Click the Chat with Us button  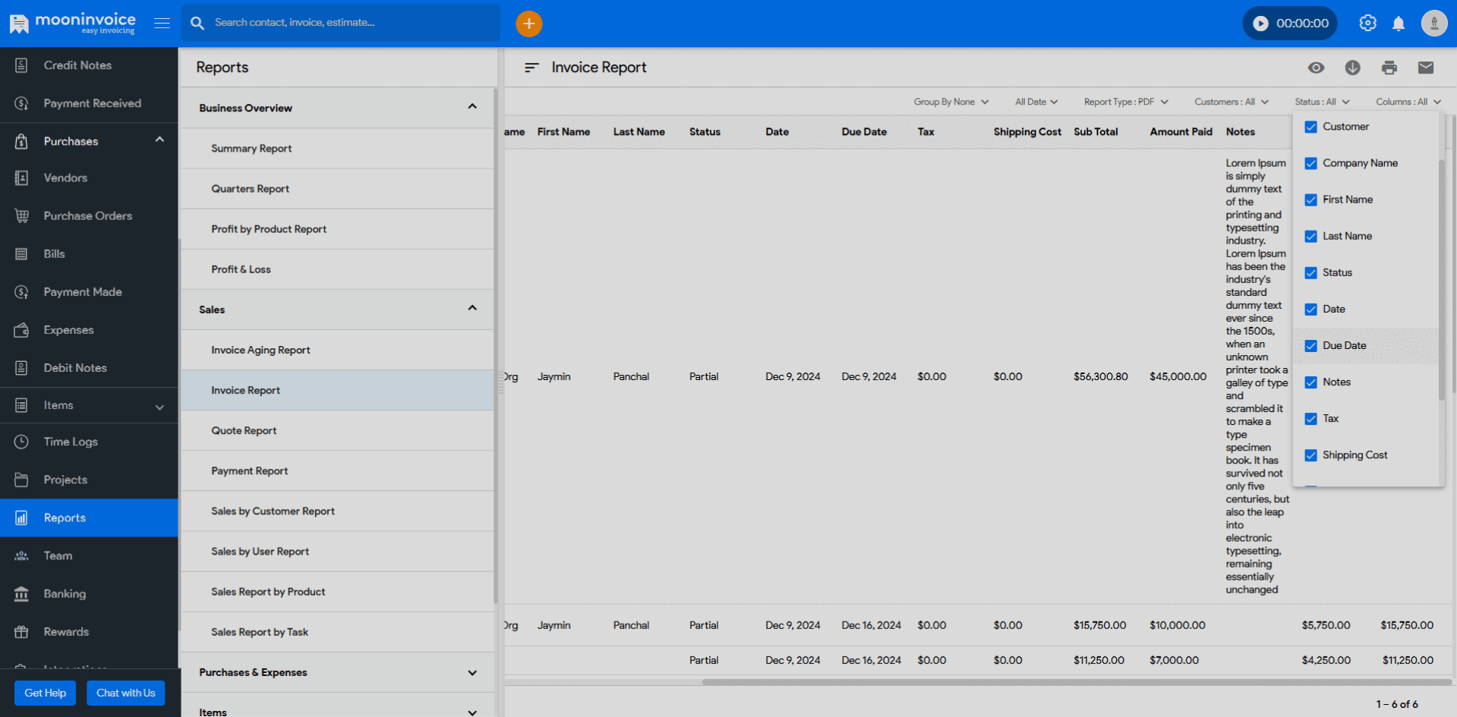click(x=125, y=693)
